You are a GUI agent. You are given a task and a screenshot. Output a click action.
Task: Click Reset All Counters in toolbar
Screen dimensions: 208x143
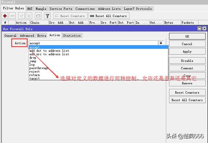pos(109,16)
